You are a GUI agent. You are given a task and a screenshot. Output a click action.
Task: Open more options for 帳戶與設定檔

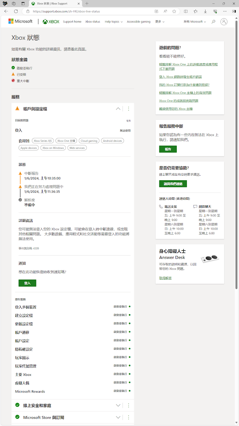(129, 109)
